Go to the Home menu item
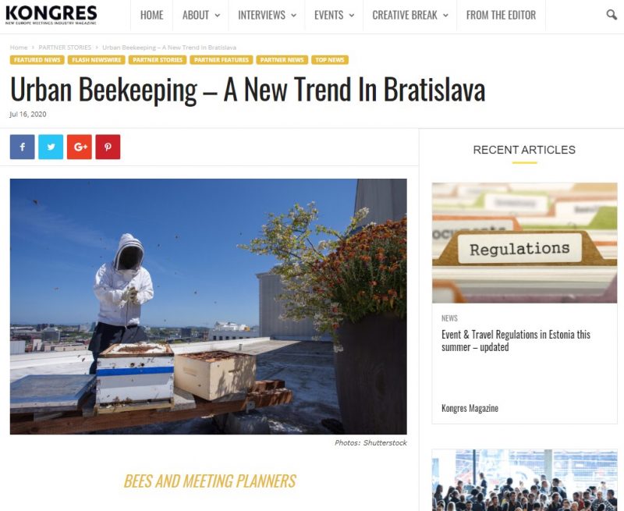Image resolution: width=624 pixels, height=511 pixels. [x=151, y=15]
